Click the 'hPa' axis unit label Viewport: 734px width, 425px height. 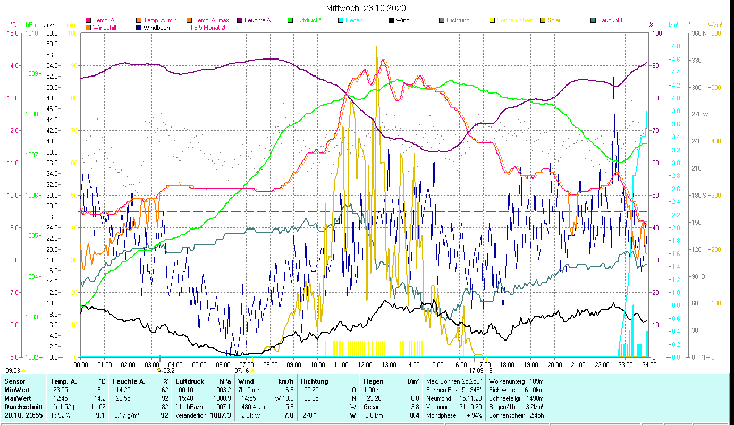click(31, 25)
